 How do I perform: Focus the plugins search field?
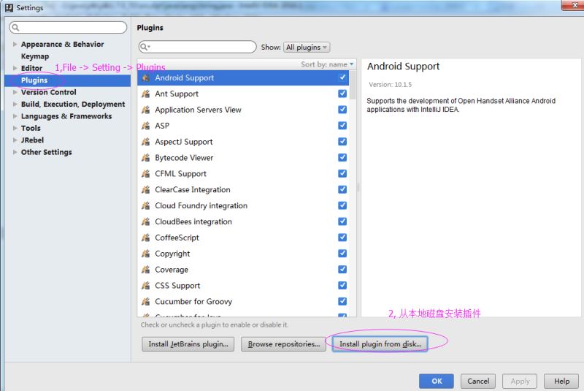(197, 47)
